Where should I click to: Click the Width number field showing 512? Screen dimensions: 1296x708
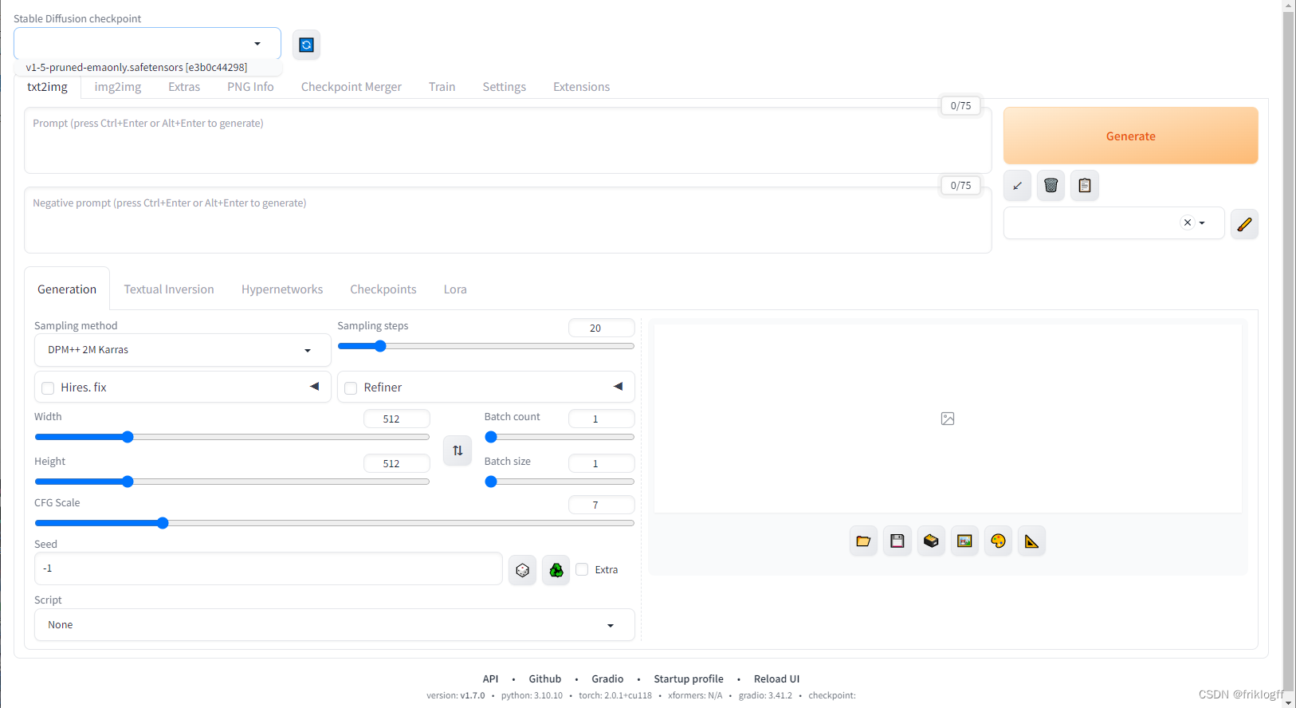pos(397,419)
